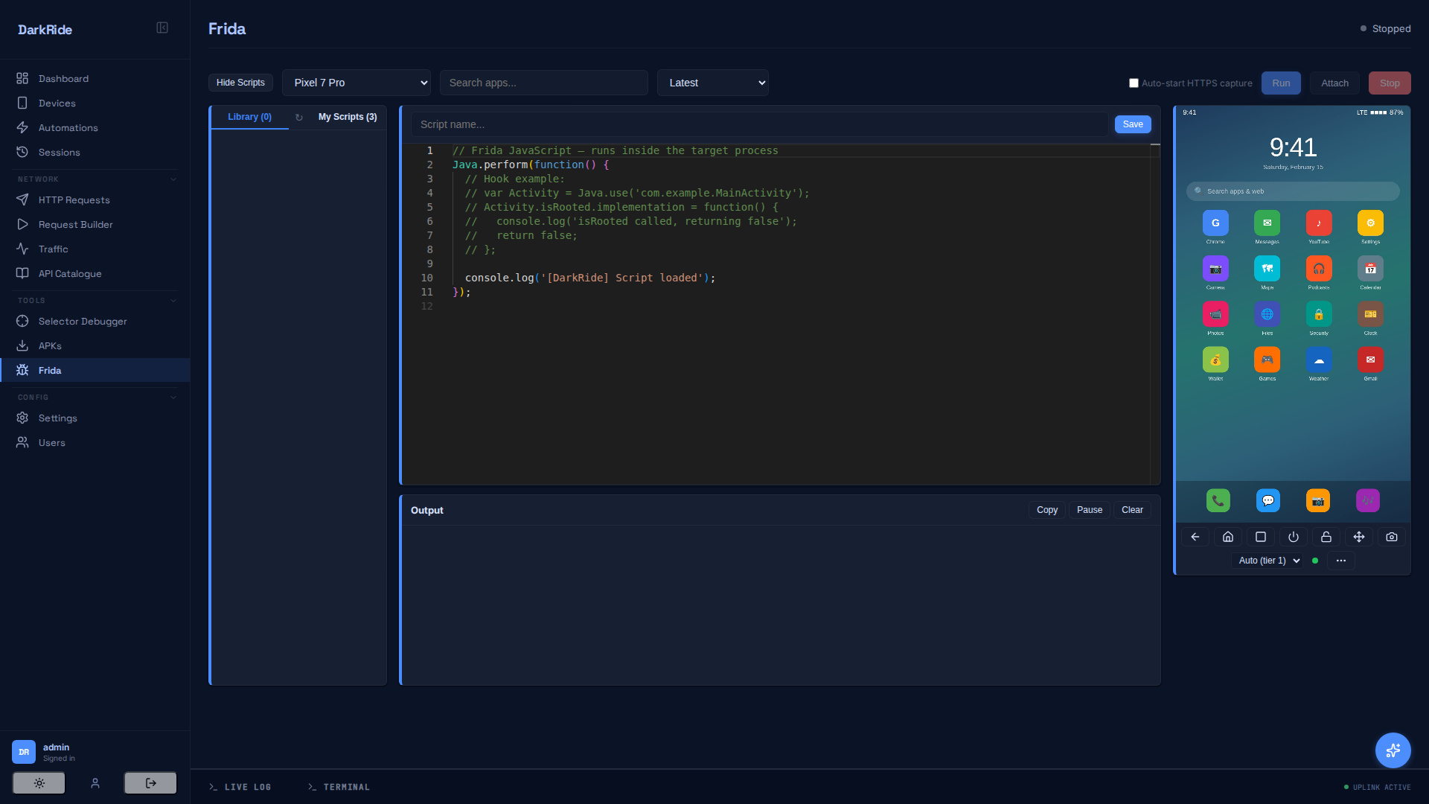
Task: Open the Latest version dropdown
Action: click(x=713, y=83)
